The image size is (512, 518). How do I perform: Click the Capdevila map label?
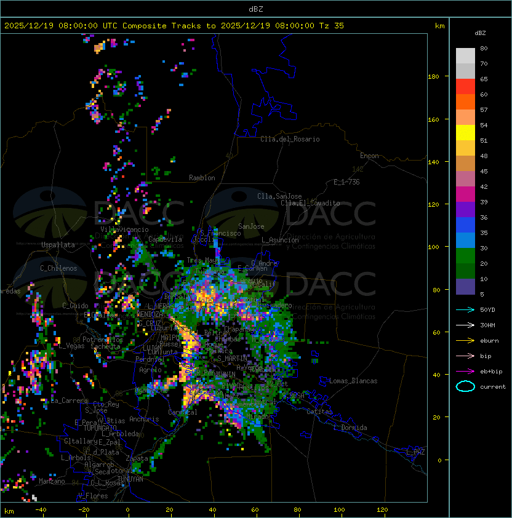[166, 239]
